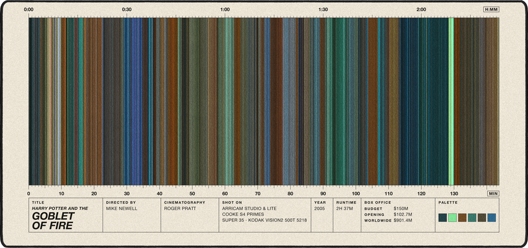Click the 30 minute axis label
The width and height of the screenshot is (528, 248).
pos(127,193)
